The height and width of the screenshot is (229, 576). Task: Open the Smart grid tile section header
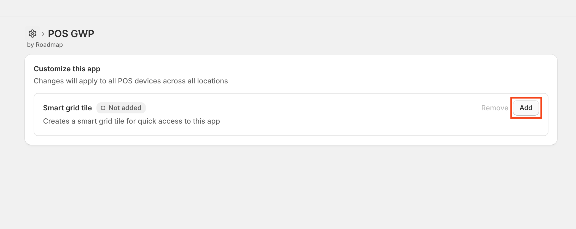coord(68,108)
